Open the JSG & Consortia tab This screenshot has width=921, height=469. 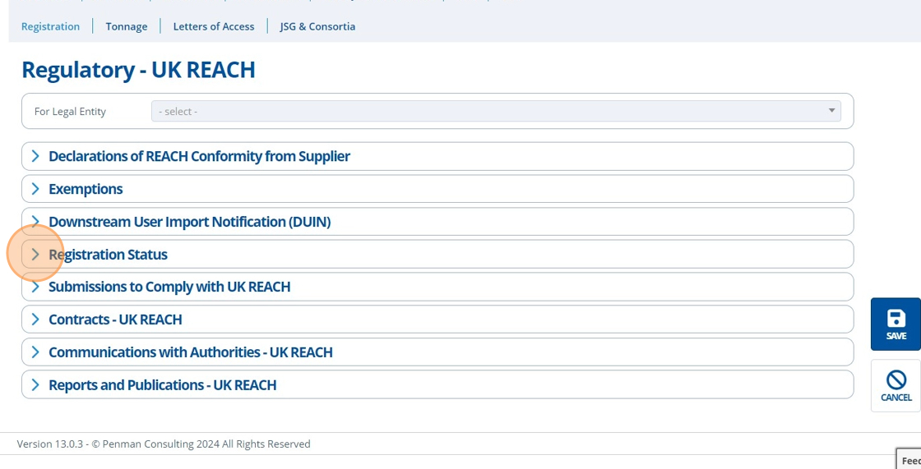317,26
